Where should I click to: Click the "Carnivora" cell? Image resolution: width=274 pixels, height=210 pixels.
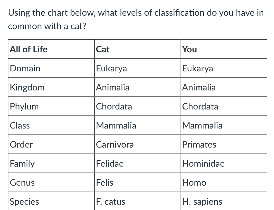tap(115, 145)
